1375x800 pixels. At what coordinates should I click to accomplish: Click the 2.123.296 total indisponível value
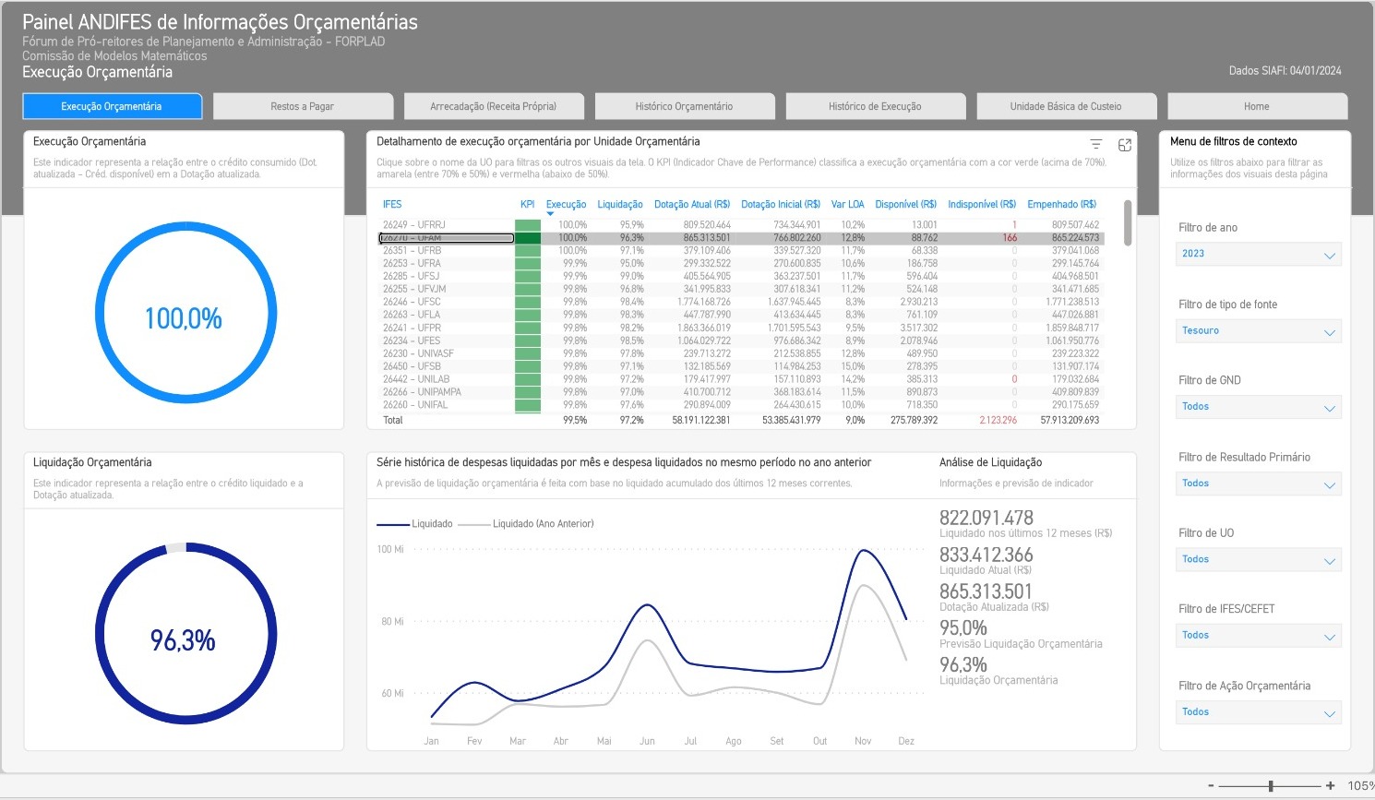point(998,421)
